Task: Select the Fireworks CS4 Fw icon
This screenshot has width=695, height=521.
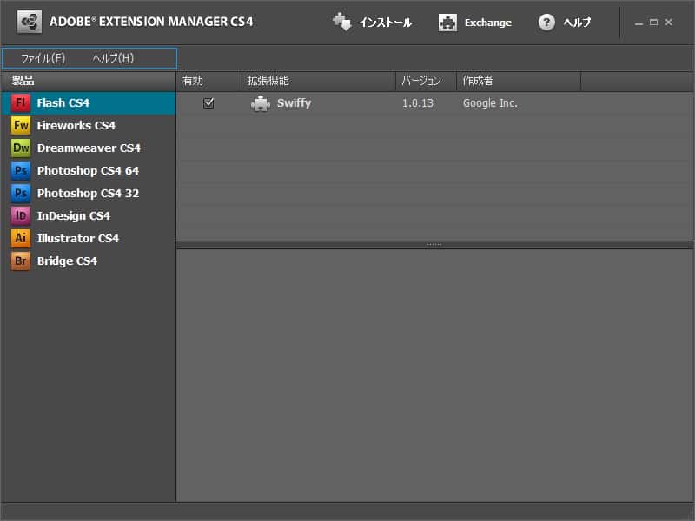Action: [x=21, y=125]
